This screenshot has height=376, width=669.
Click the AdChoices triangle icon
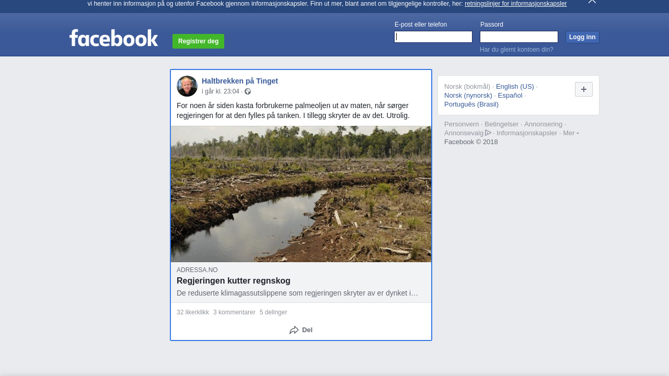click(x=488, y=133)
